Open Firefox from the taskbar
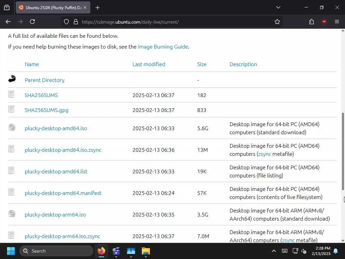 tap(101, 251)
